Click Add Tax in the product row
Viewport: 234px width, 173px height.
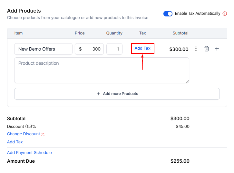tap(142, 48)
